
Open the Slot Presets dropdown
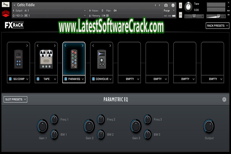click(15, 99)
